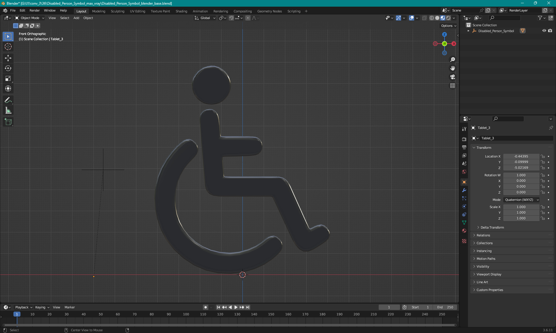This screenshot has width=556, height=333.
Task: Pick the Annotate pencil tool
Action: [8, 100]
